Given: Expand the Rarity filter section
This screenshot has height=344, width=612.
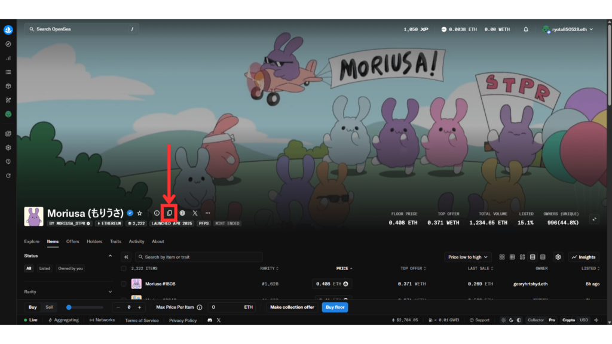Looking at the screenshot, I should coord(110,291).
